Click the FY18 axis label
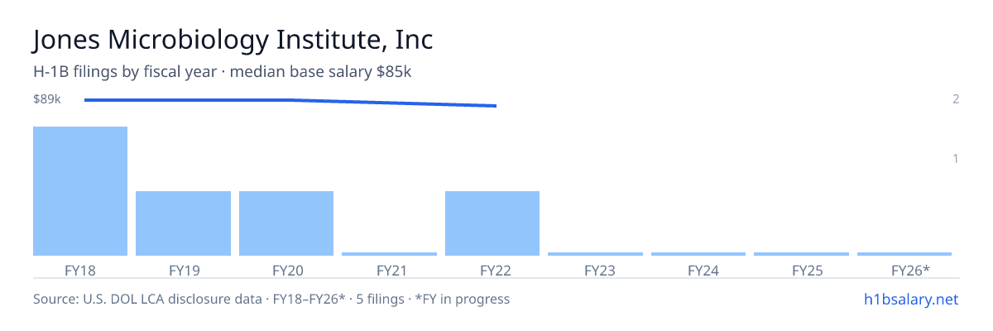 (80, 271)
